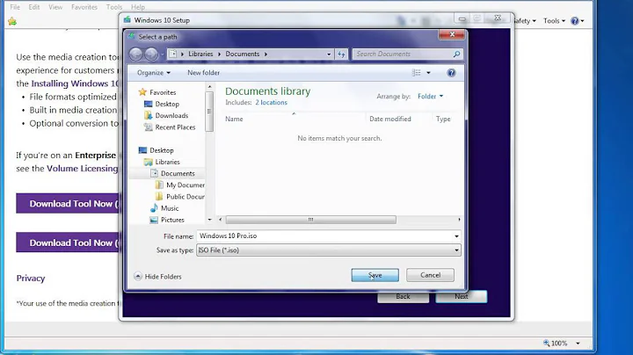Screen dimensions: 633x355
Task: Click the Volume Licensing link
Action: tap(83, 169)
